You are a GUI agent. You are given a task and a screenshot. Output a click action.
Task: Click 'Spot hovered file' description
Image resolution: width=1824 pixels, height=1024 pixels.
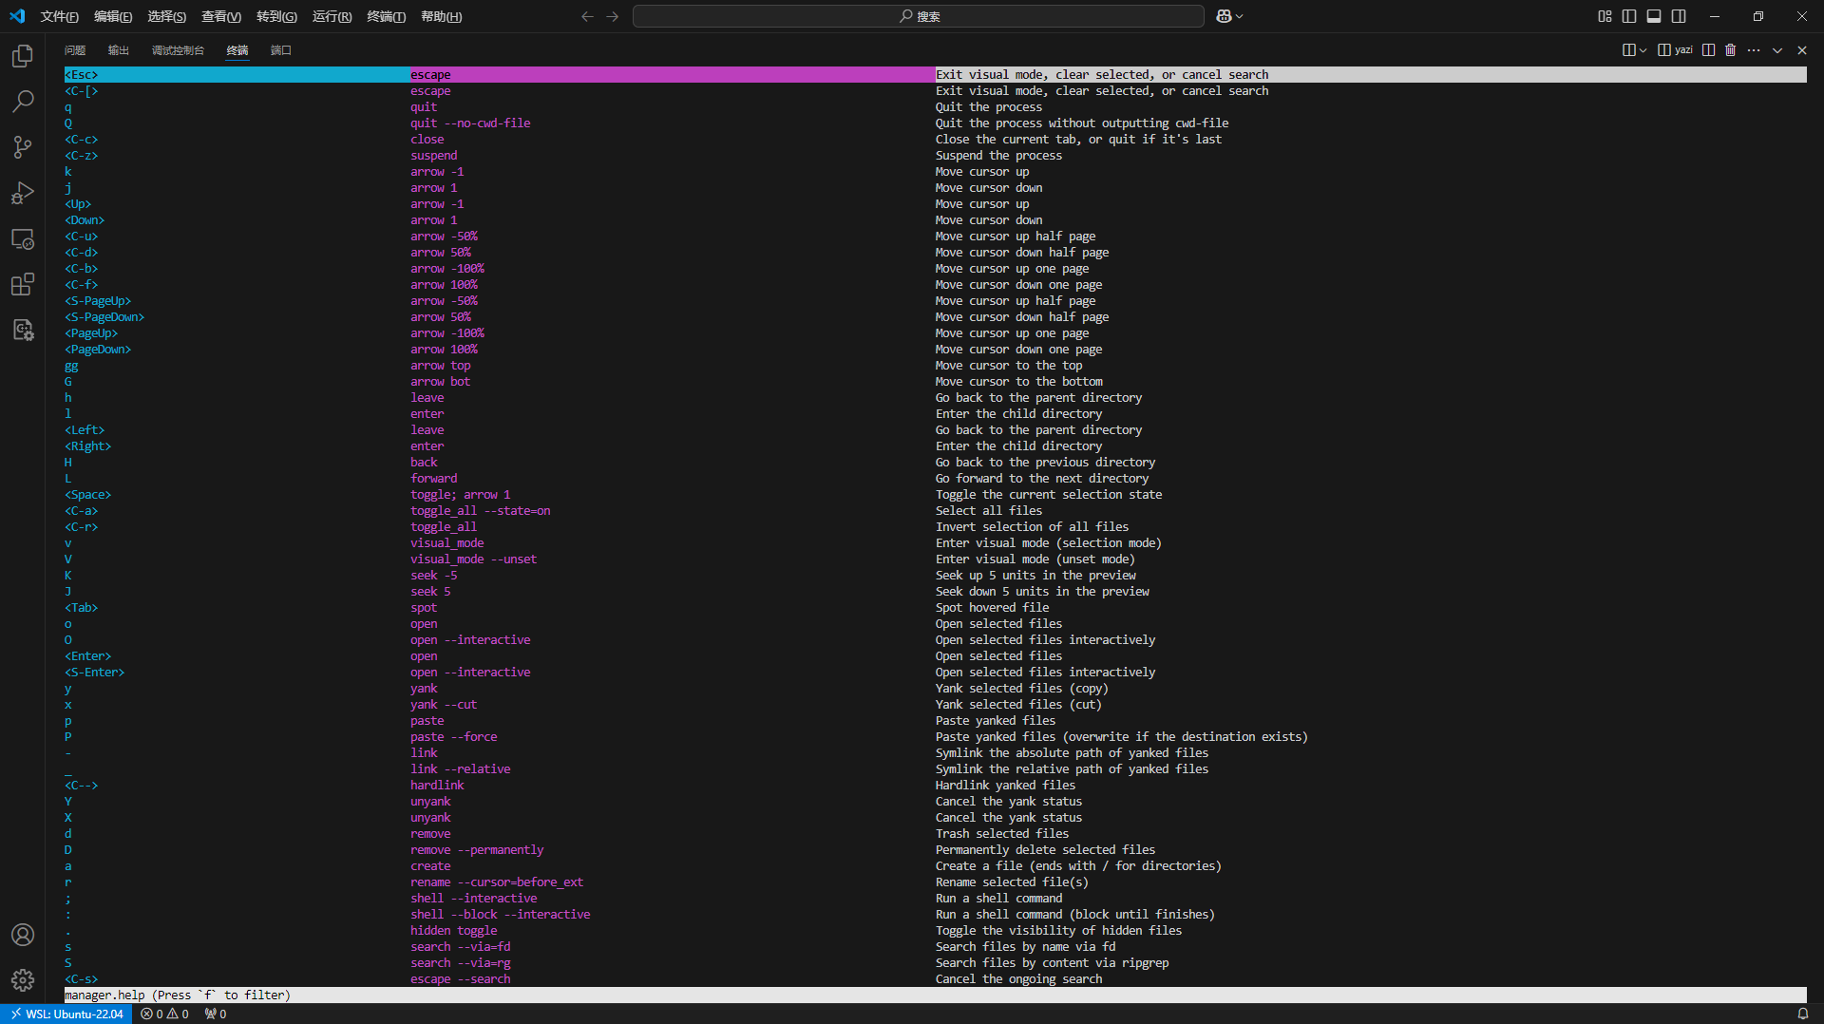click(x=993, y=608)
